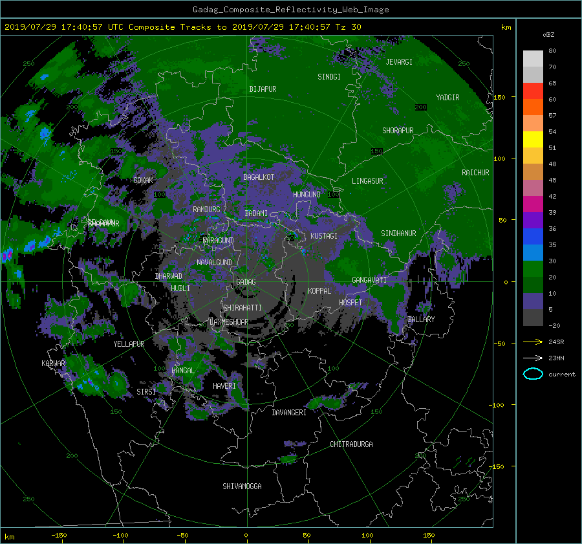Click the dBZ legend heading
Viewport: 582px width, 544px height.
[x=548, y=35]
